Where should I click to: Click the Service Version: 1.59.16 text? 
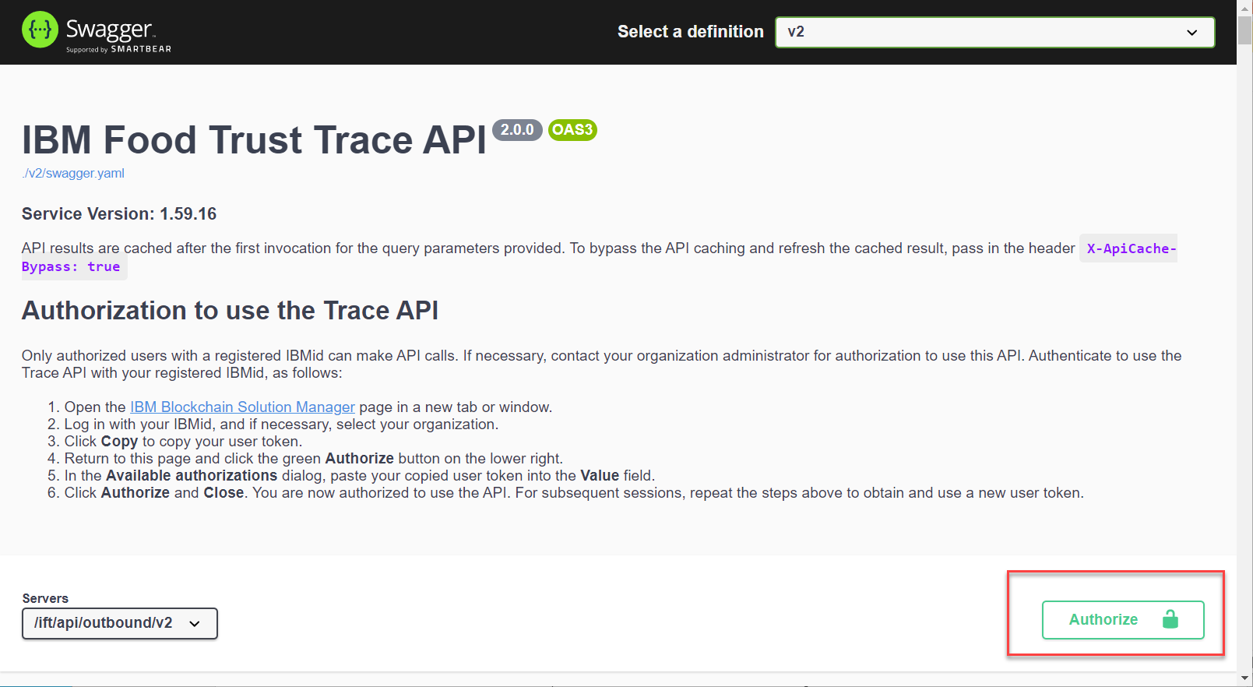click(x=119, y=213)
